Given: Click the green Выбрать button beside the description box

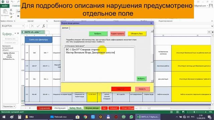Looking at the screenshot, I should [x=141, y=79].
